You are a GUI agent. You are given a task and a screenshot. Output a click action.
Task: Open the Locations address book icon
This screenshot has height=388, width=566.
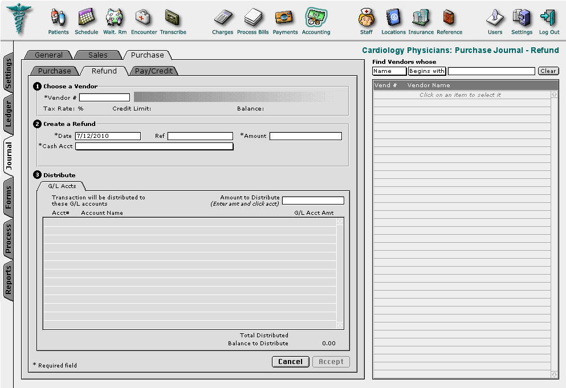point(393,17)
